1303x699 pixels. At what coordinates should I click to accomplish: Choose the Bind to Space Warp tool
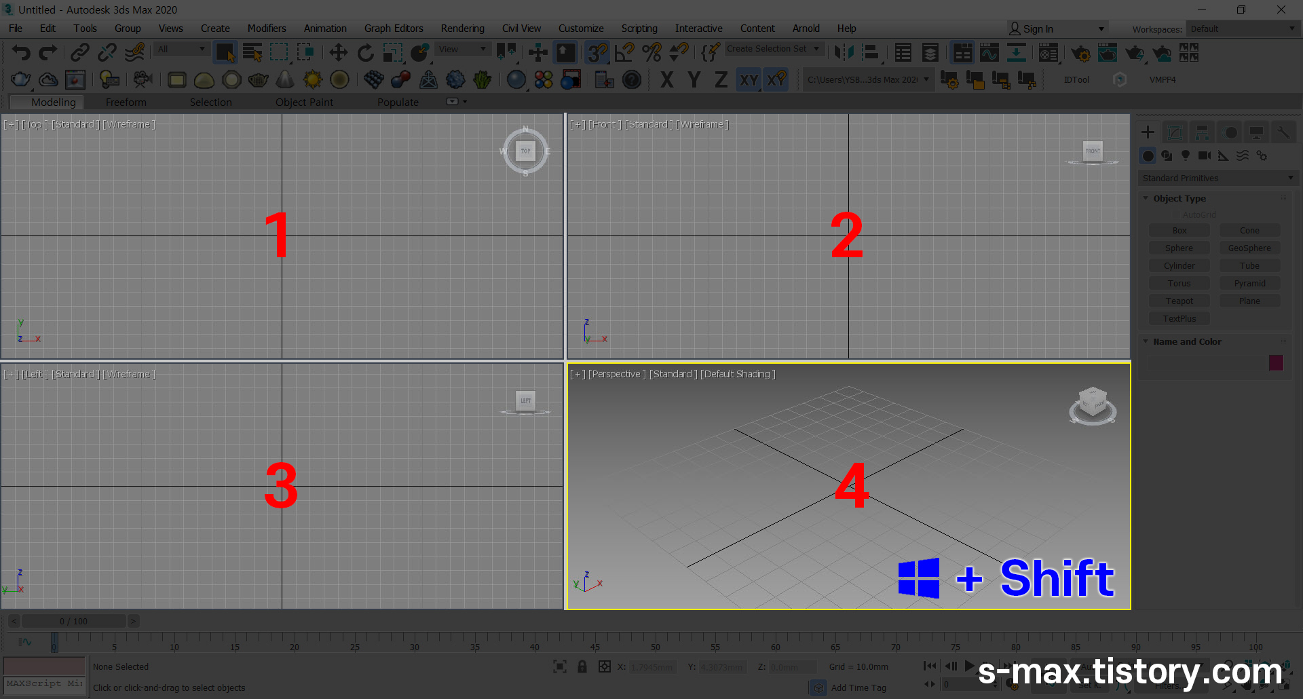pyautogui.click(x=135, y=52)
